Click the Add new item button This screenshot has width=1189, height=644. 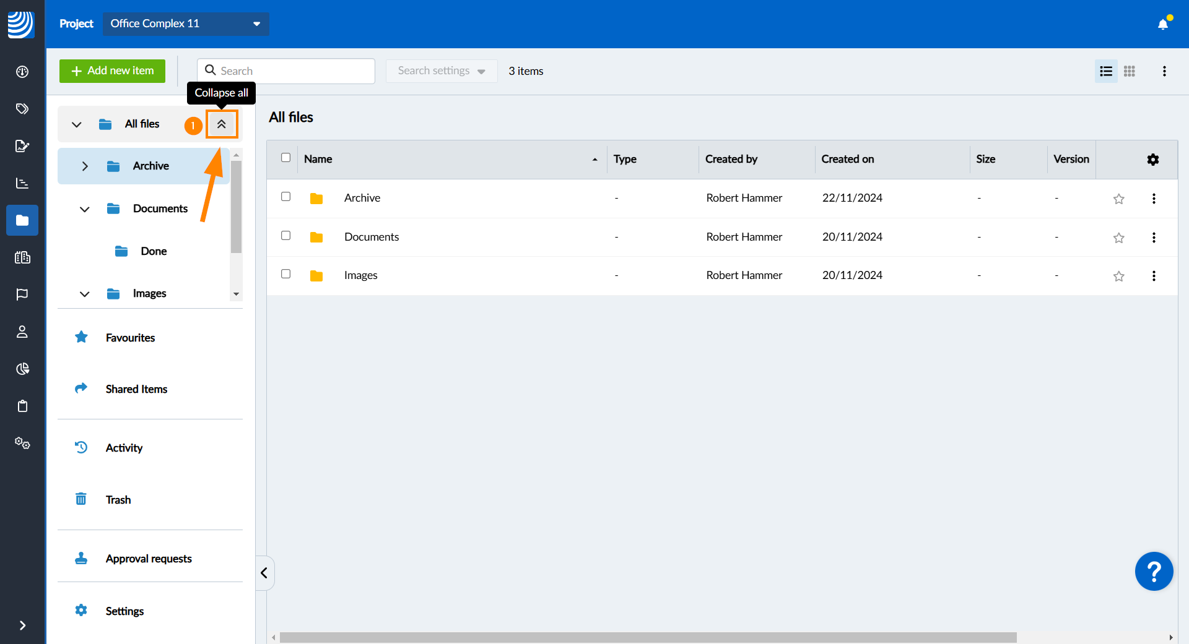(112, 71)
